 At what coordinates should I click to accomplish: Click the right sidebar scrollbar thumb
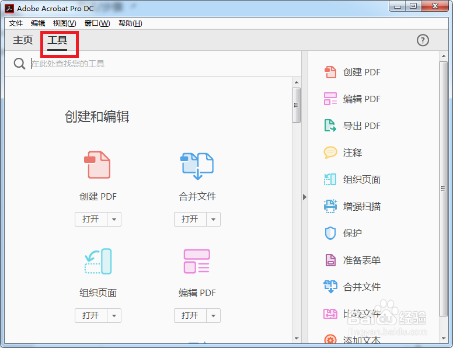[443, 189]
